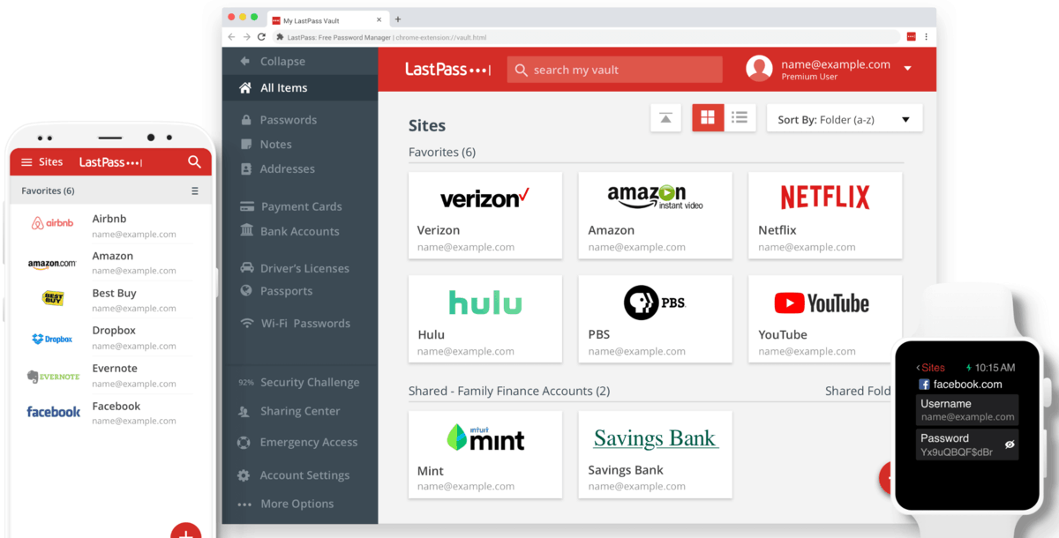This screenshot has height=538, width=1059.
Task: Tap the Dropbox entry on phone
Action: point(110,337)
